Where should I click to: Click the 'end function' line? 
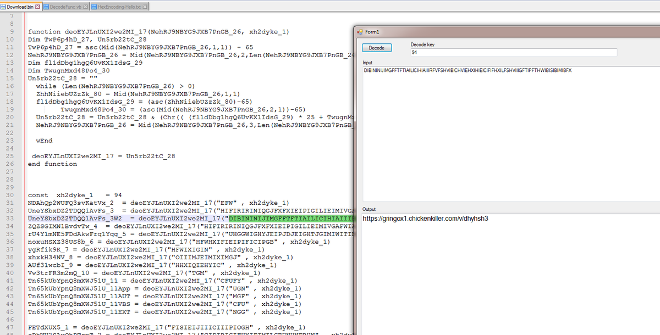[52, 164]
